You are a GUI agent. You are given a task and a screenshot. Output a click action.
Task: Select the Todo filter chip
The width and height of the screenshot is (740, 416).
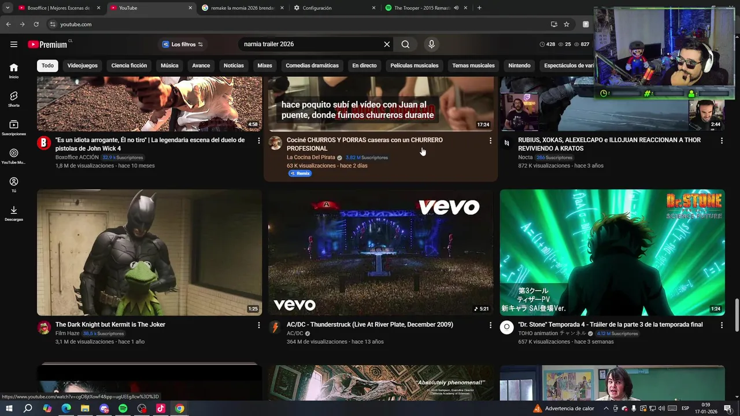coord(47,65)
